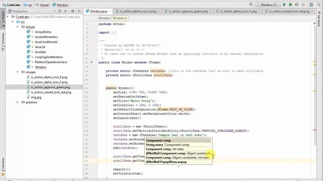Click CodeLabs in navigation breadcrumb

click(12, 5)
